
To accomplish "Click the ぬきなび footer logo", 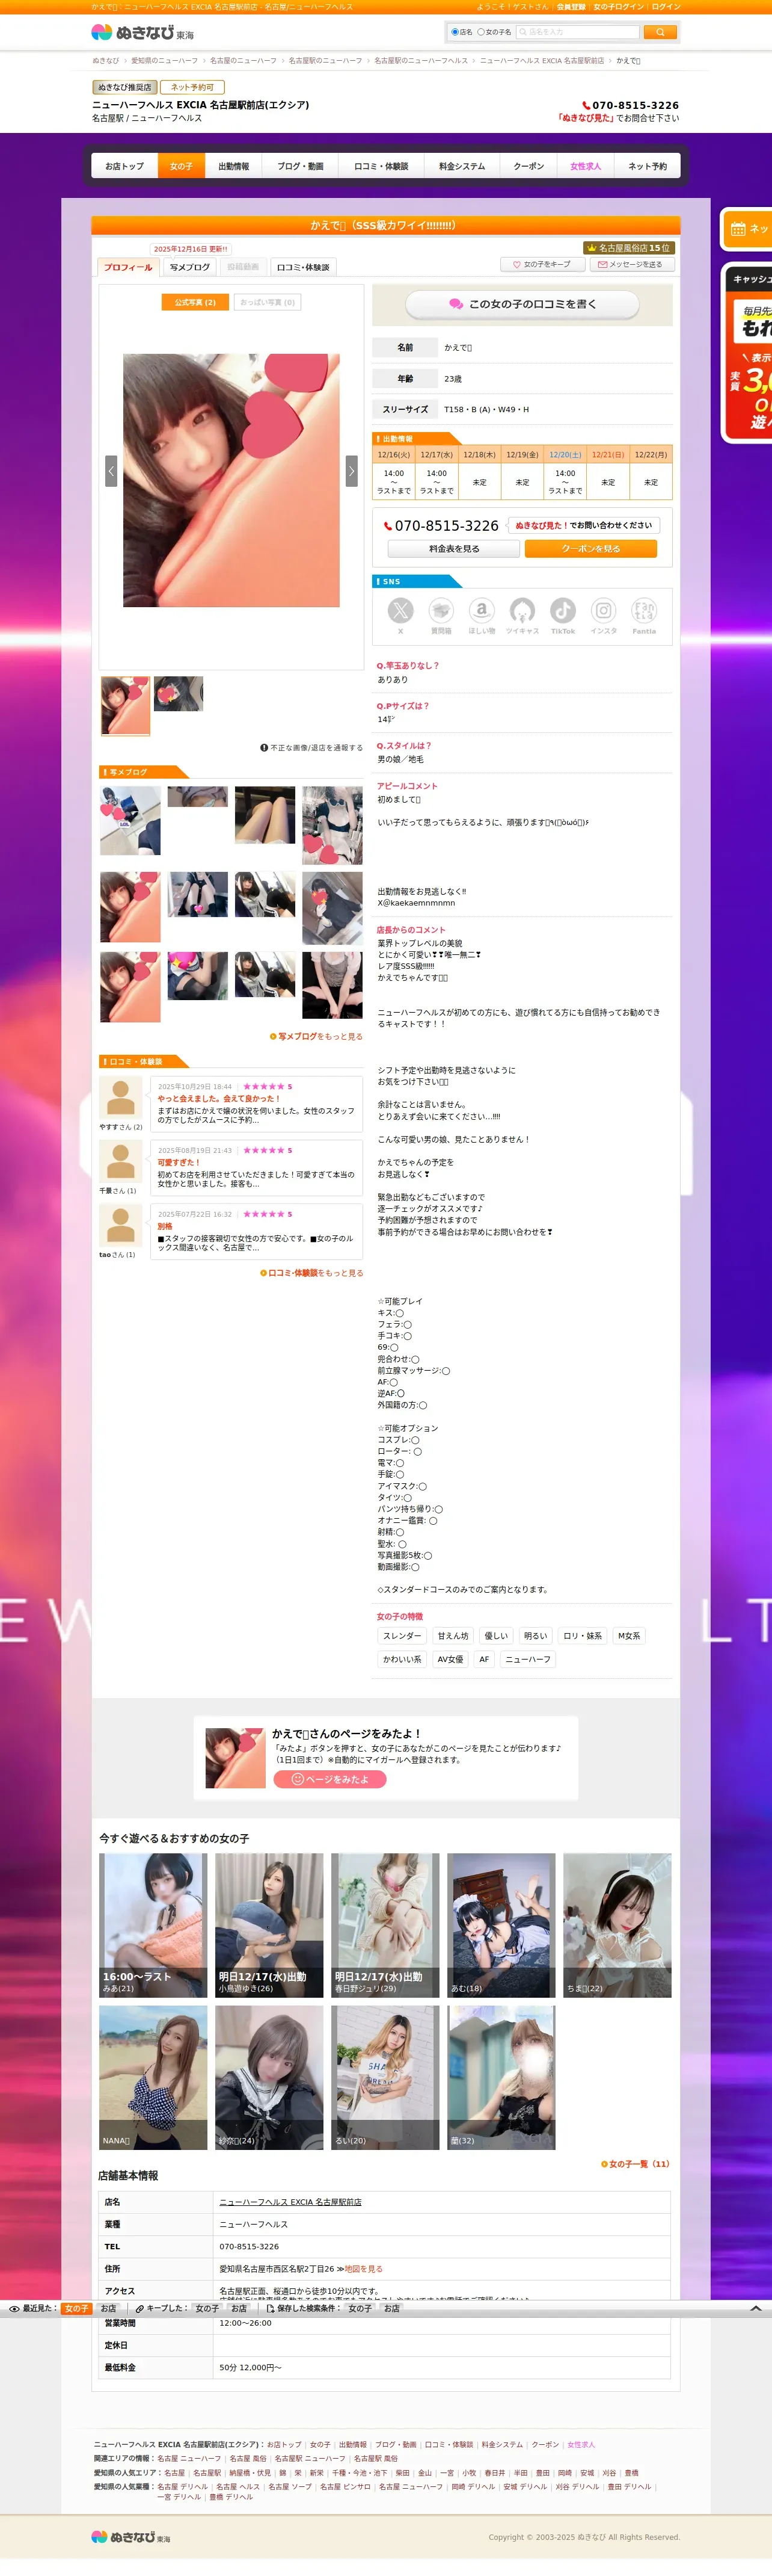I will (x=131, y=2537).
